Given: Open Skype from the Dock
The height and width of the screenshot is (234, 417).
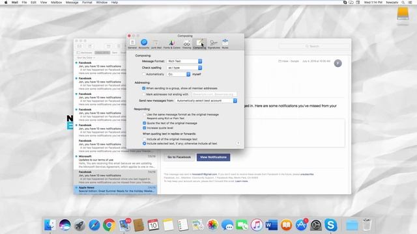Looking at the screenshot, I should coord(330,225).
